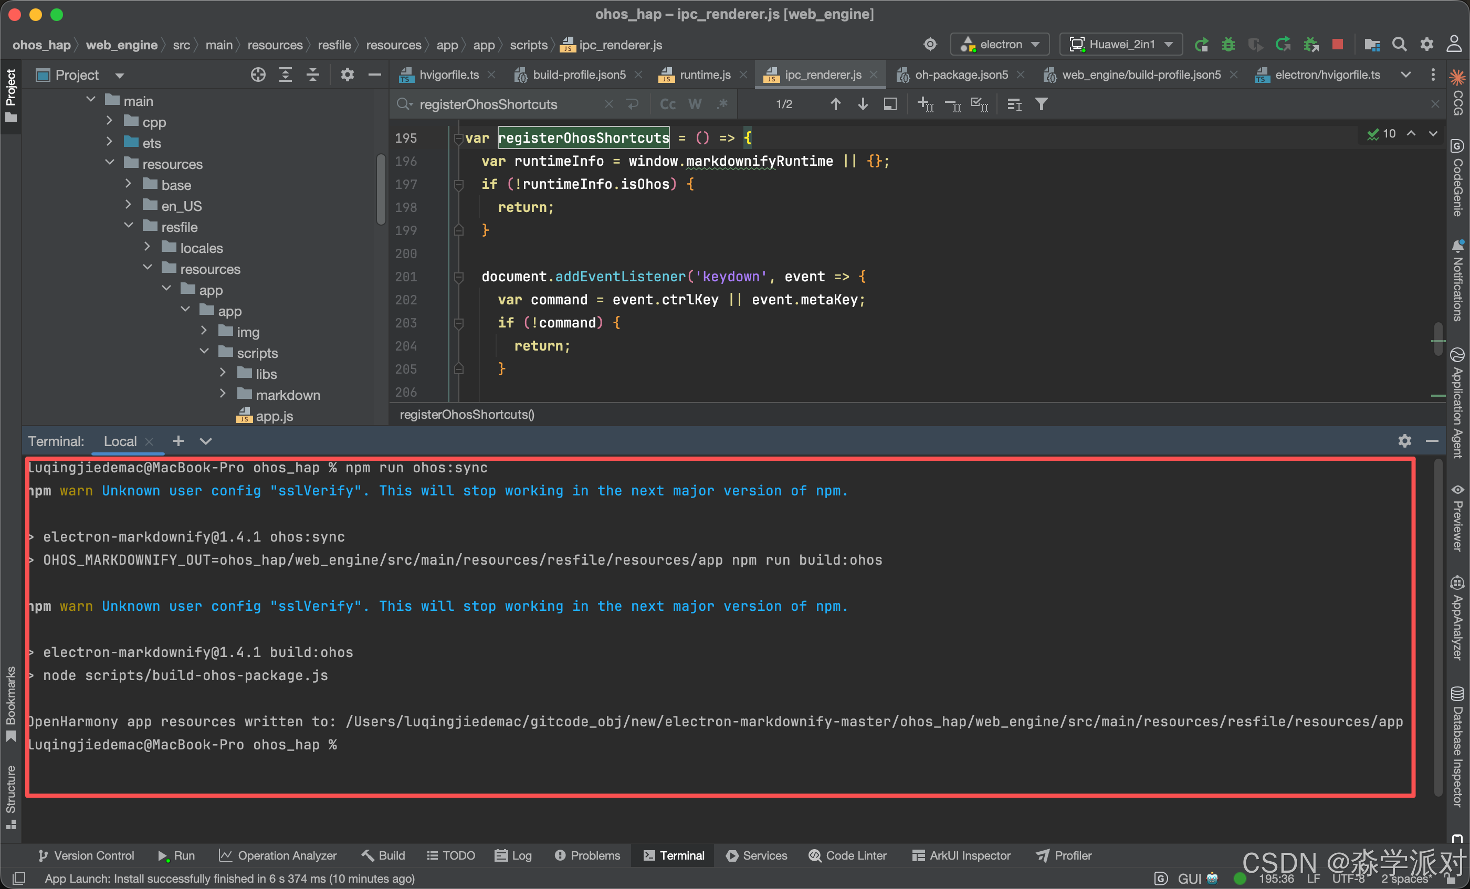The height and width of the screenshot is (889, 1470).
Task: Toggle regex option in search bar
Action: pos(722,104)
